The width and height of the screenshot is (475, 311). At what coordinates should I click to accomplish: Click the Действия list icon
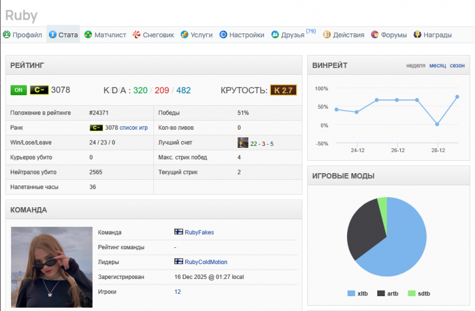tap(327, 35)
